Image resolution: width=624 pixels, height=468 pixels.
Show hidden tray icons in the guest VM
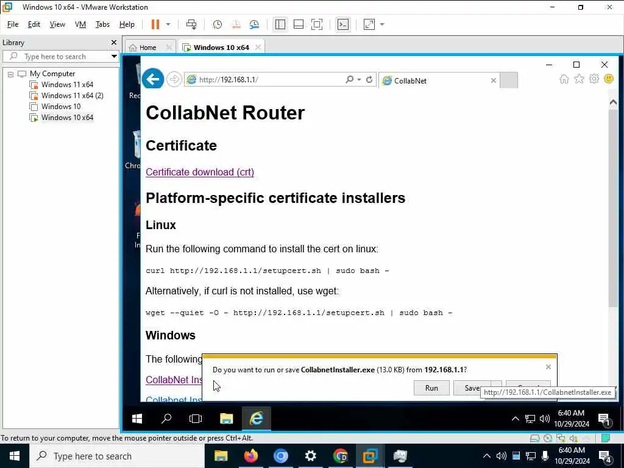coord(515,419)
